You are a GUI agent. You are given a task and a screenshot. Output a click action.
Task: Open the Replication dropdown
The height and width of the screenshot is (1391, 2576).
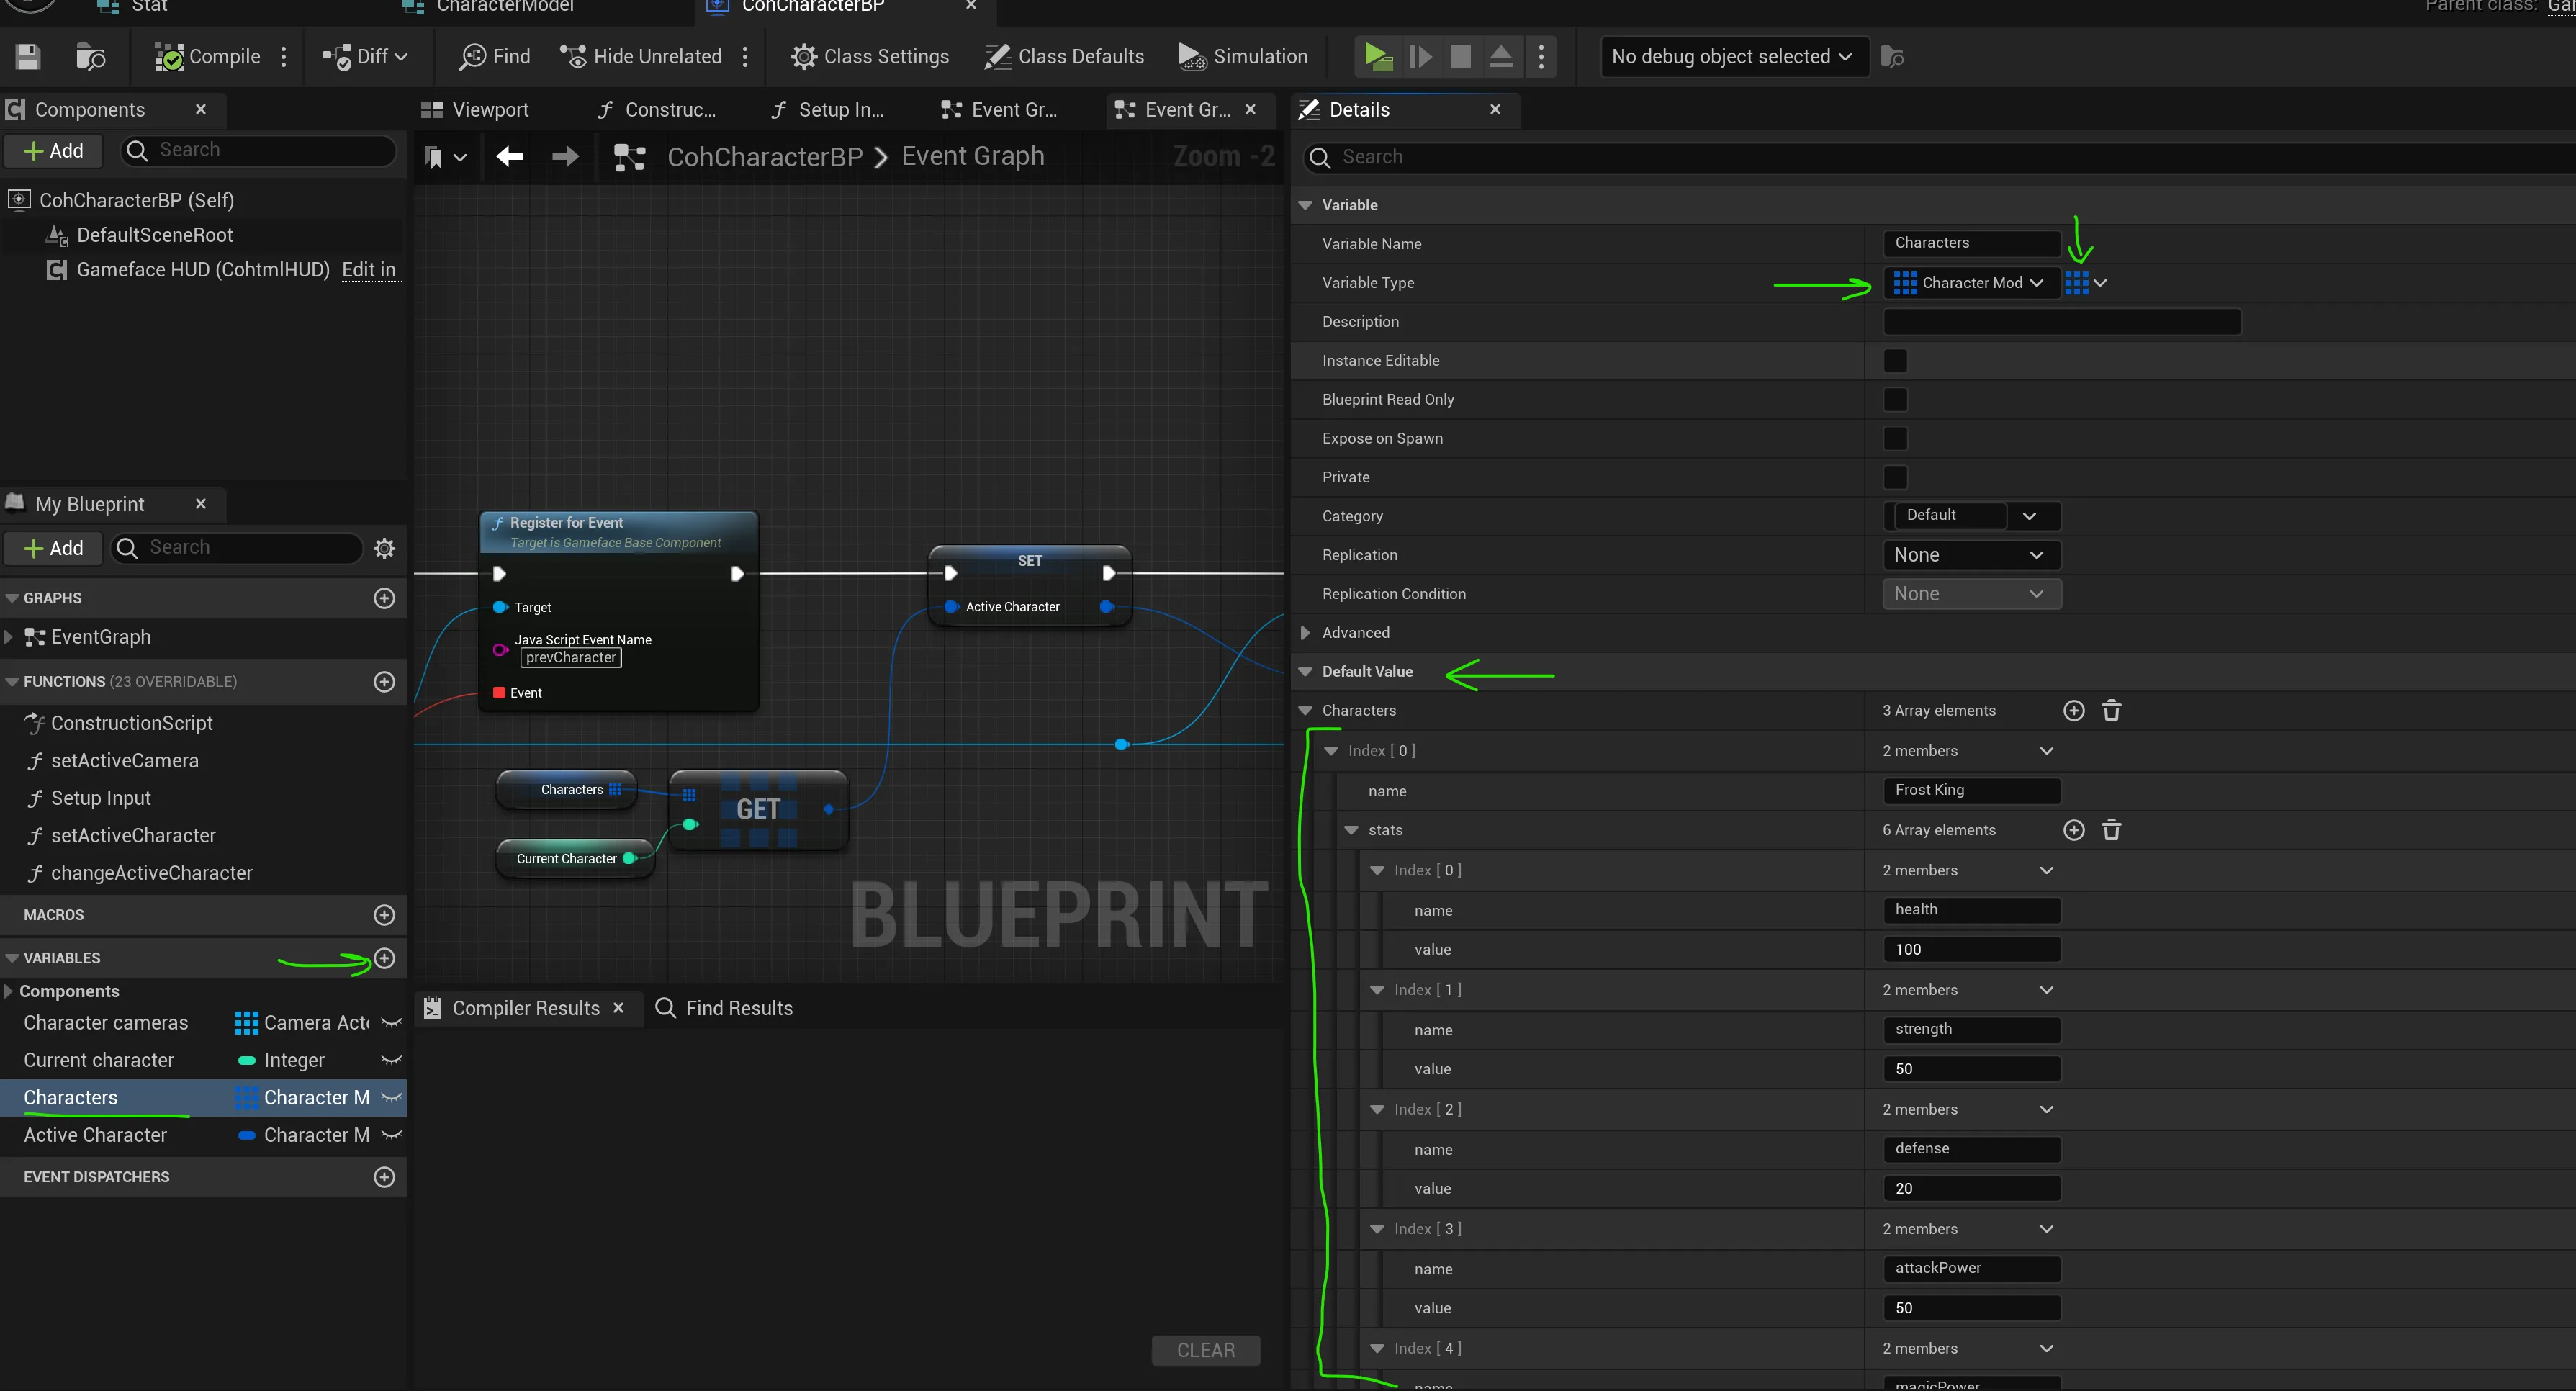click(x=1970, y=555)
